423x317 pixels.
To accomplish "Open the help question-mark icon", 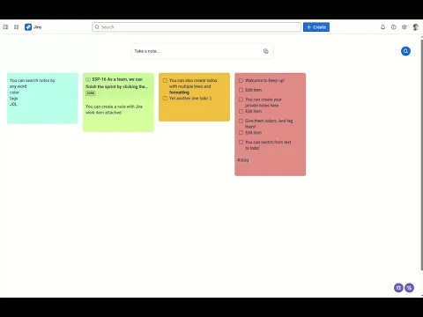I will [x=394, y=27].
